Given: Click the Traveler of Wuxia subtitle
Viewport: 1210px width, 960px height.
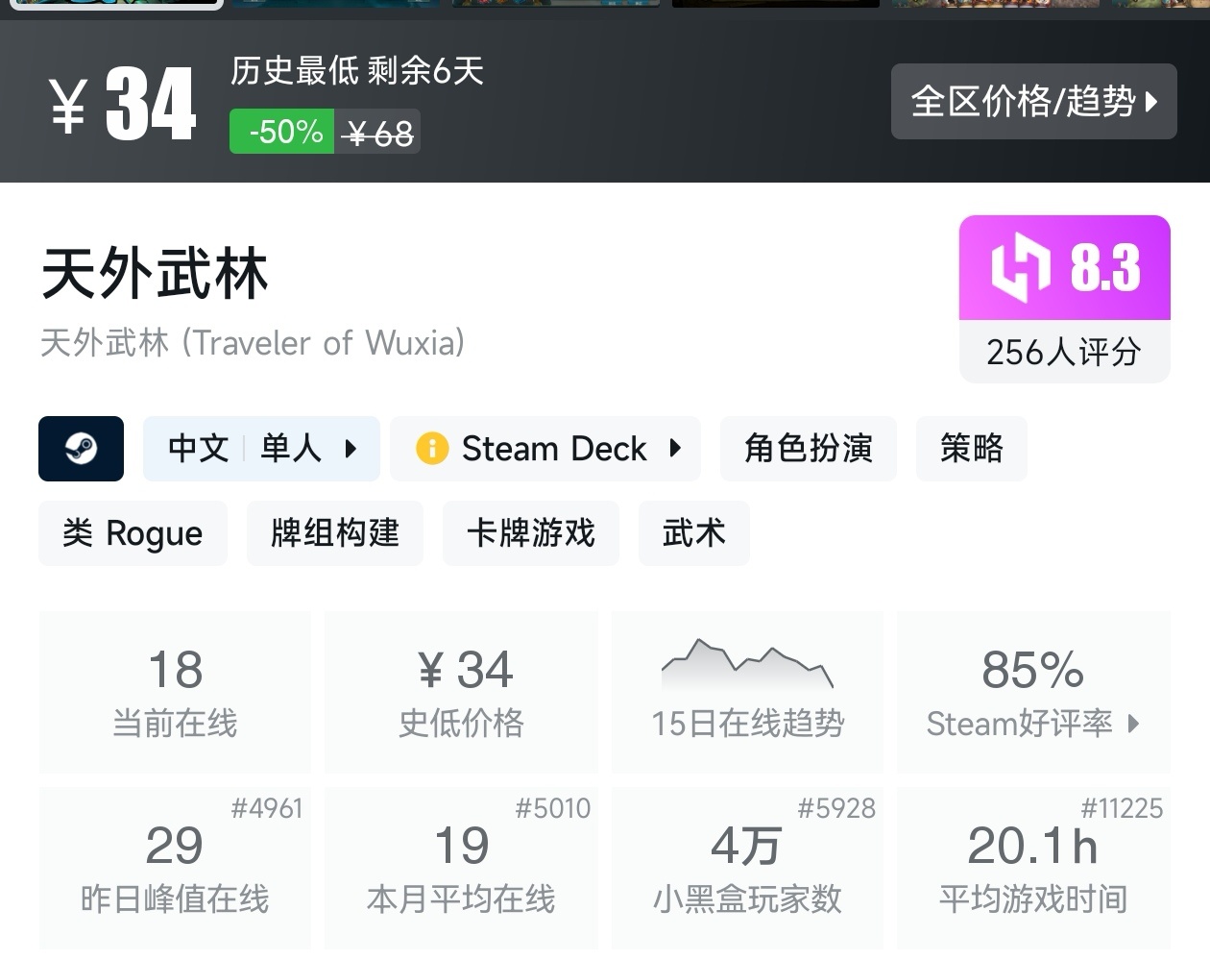Looking at the screenshot, I should [253, 342].
